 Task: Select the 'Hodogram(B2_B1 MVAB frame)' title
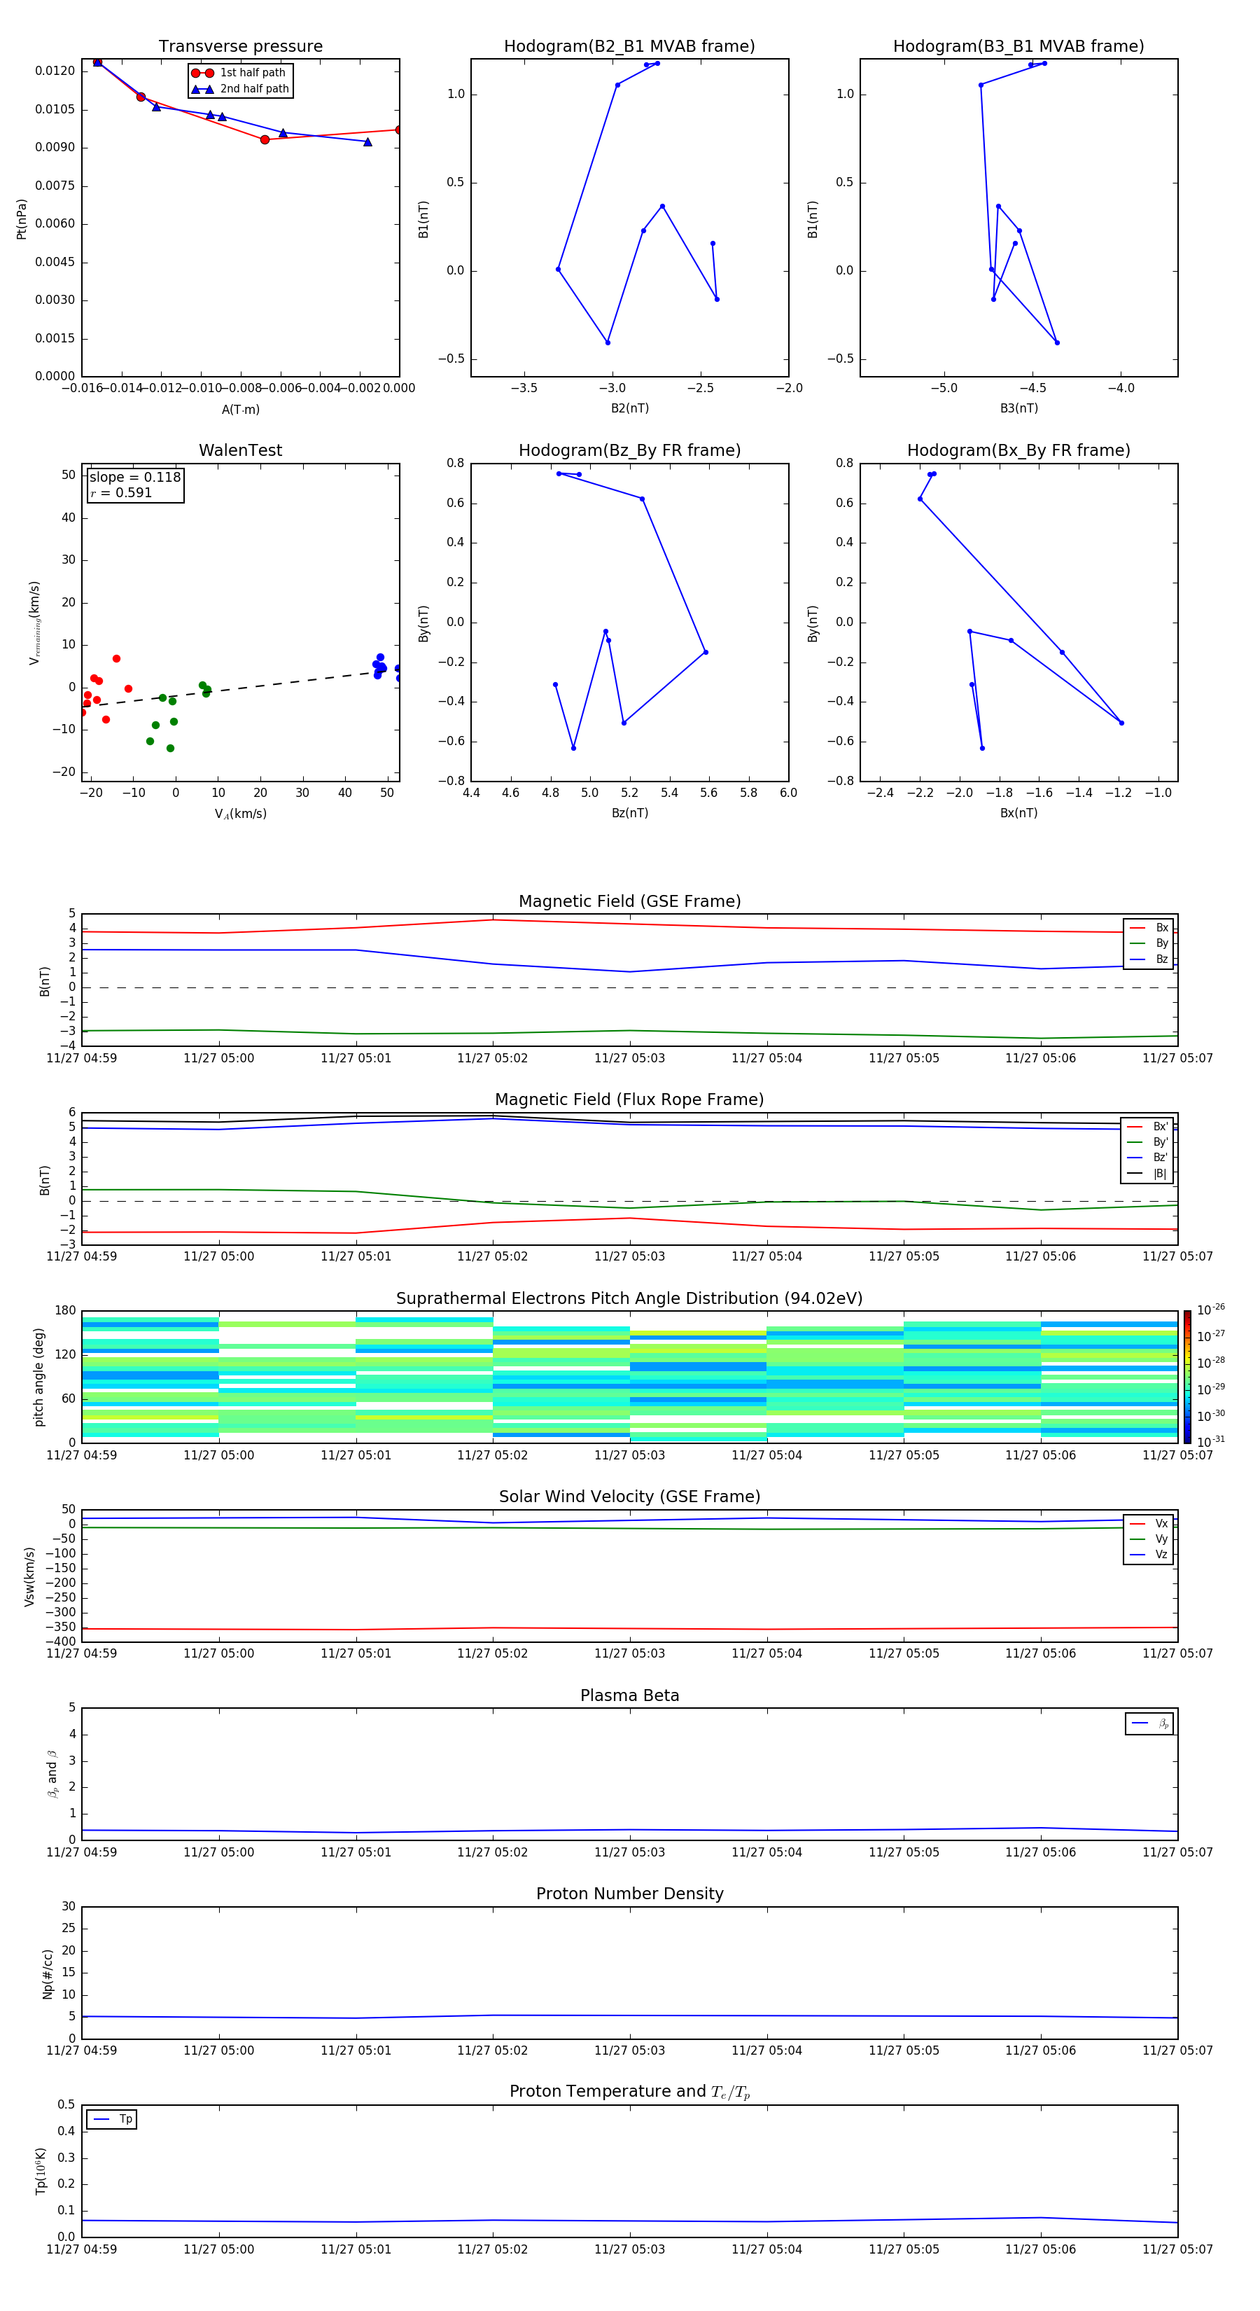click(x=629, y=47)
